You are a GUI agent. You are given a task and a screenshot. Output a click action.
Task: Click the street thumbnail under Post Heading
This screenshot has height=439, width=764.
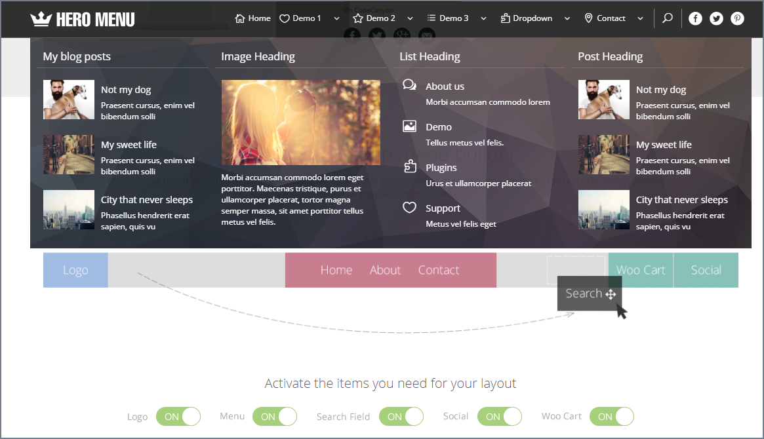pos(604,155)
